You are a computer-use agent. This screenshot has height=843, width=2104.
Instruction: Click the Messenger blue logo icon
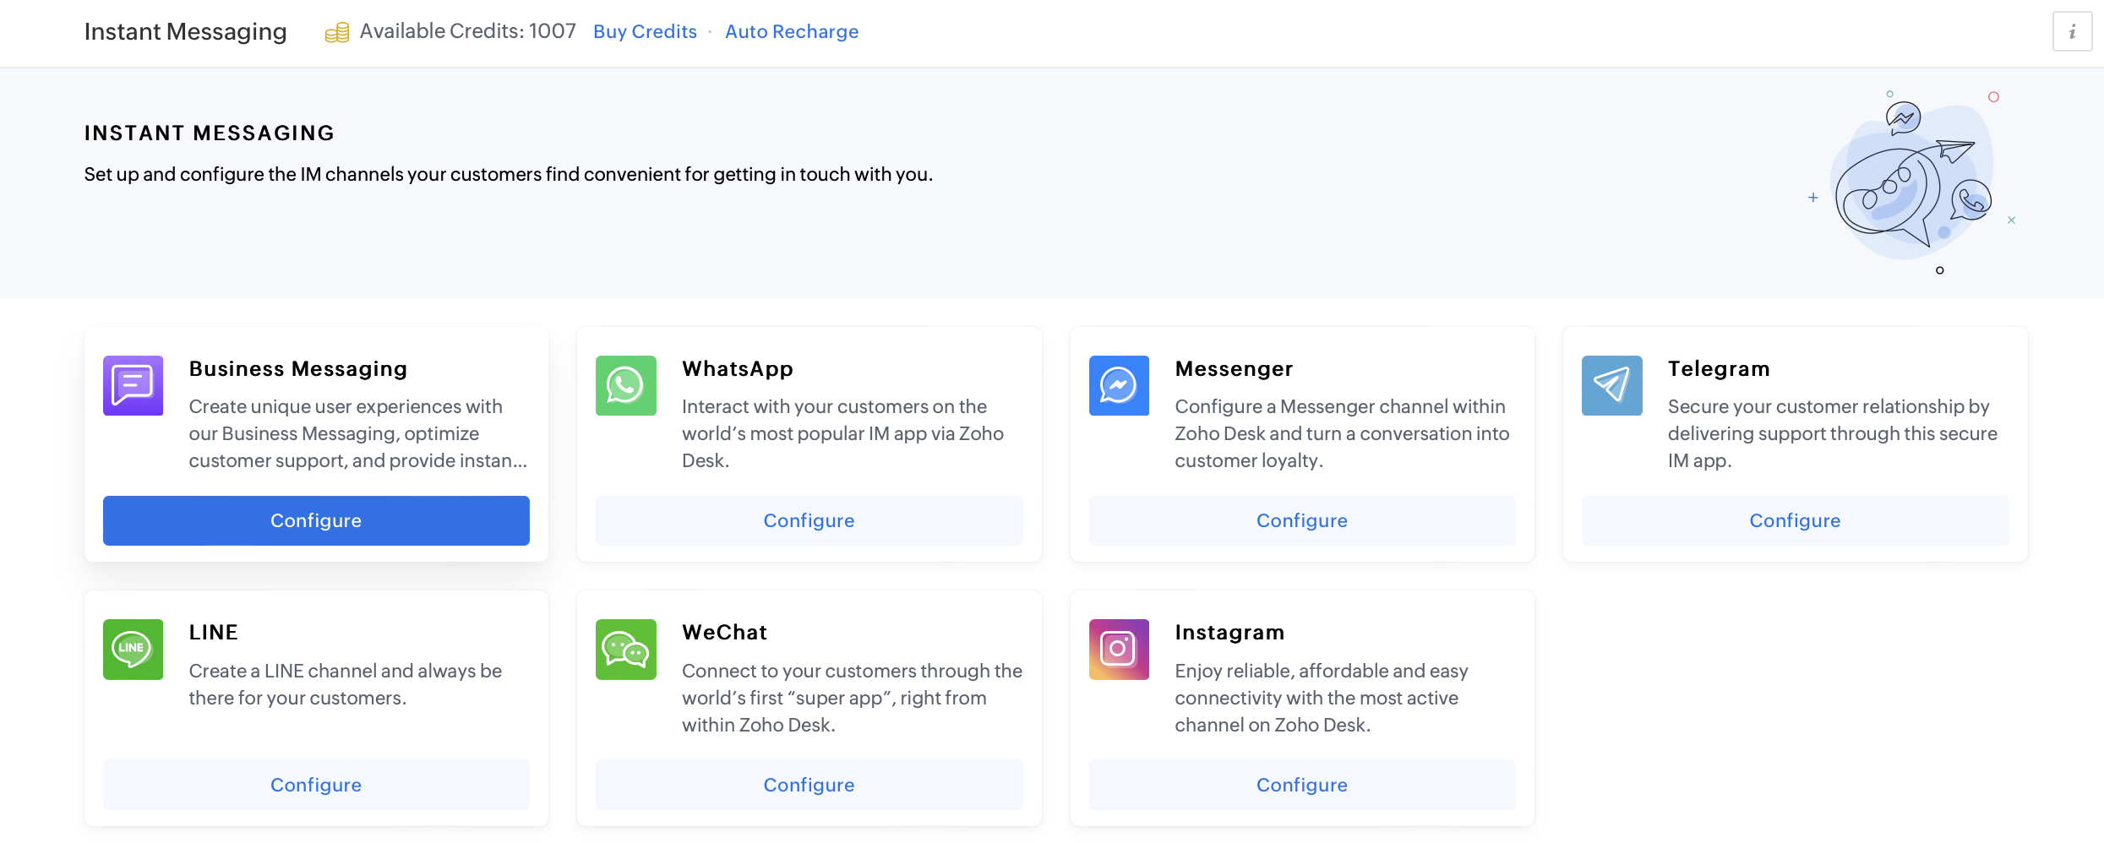coord(1119,385)
